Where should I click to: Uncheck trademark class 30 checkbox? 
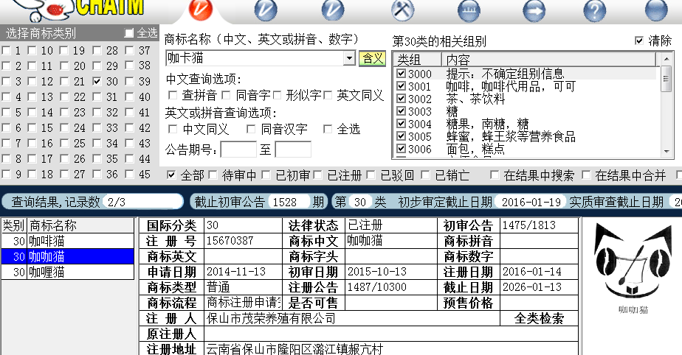[x=97, y=81]
